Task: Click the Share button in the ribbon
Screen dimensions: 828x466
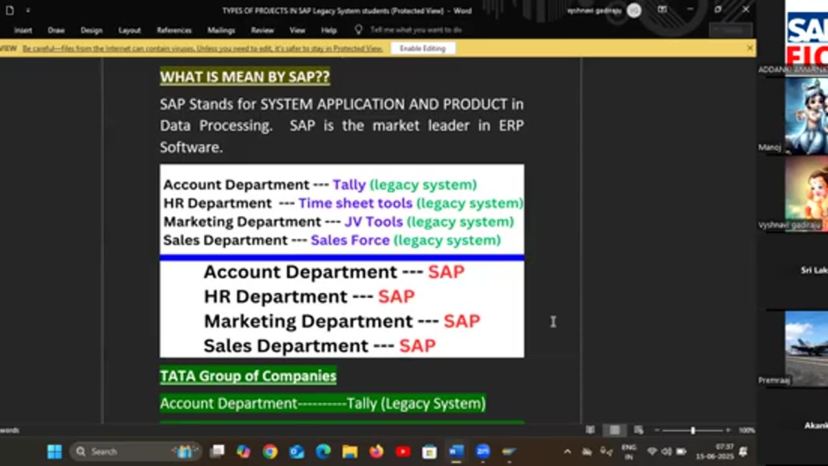Action: coord(730,30)
